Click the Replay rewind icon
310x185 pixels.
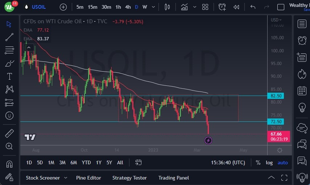tap(236, 7)
